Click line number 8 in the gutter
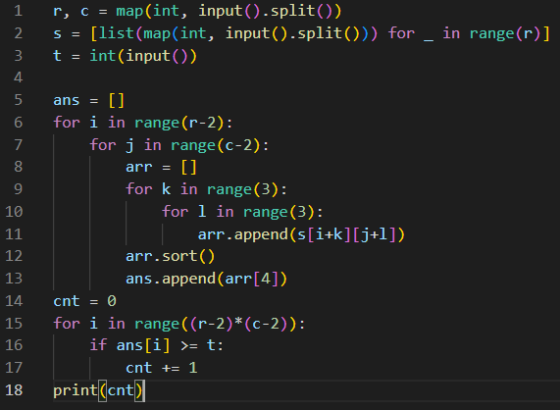Image resolution: width=560 pixels, height=410 pixels. (x=19, y=167)
